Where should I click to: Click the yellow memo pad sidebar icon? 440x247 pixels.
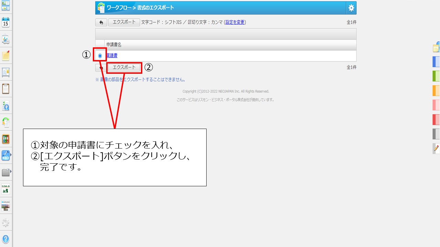5,56
